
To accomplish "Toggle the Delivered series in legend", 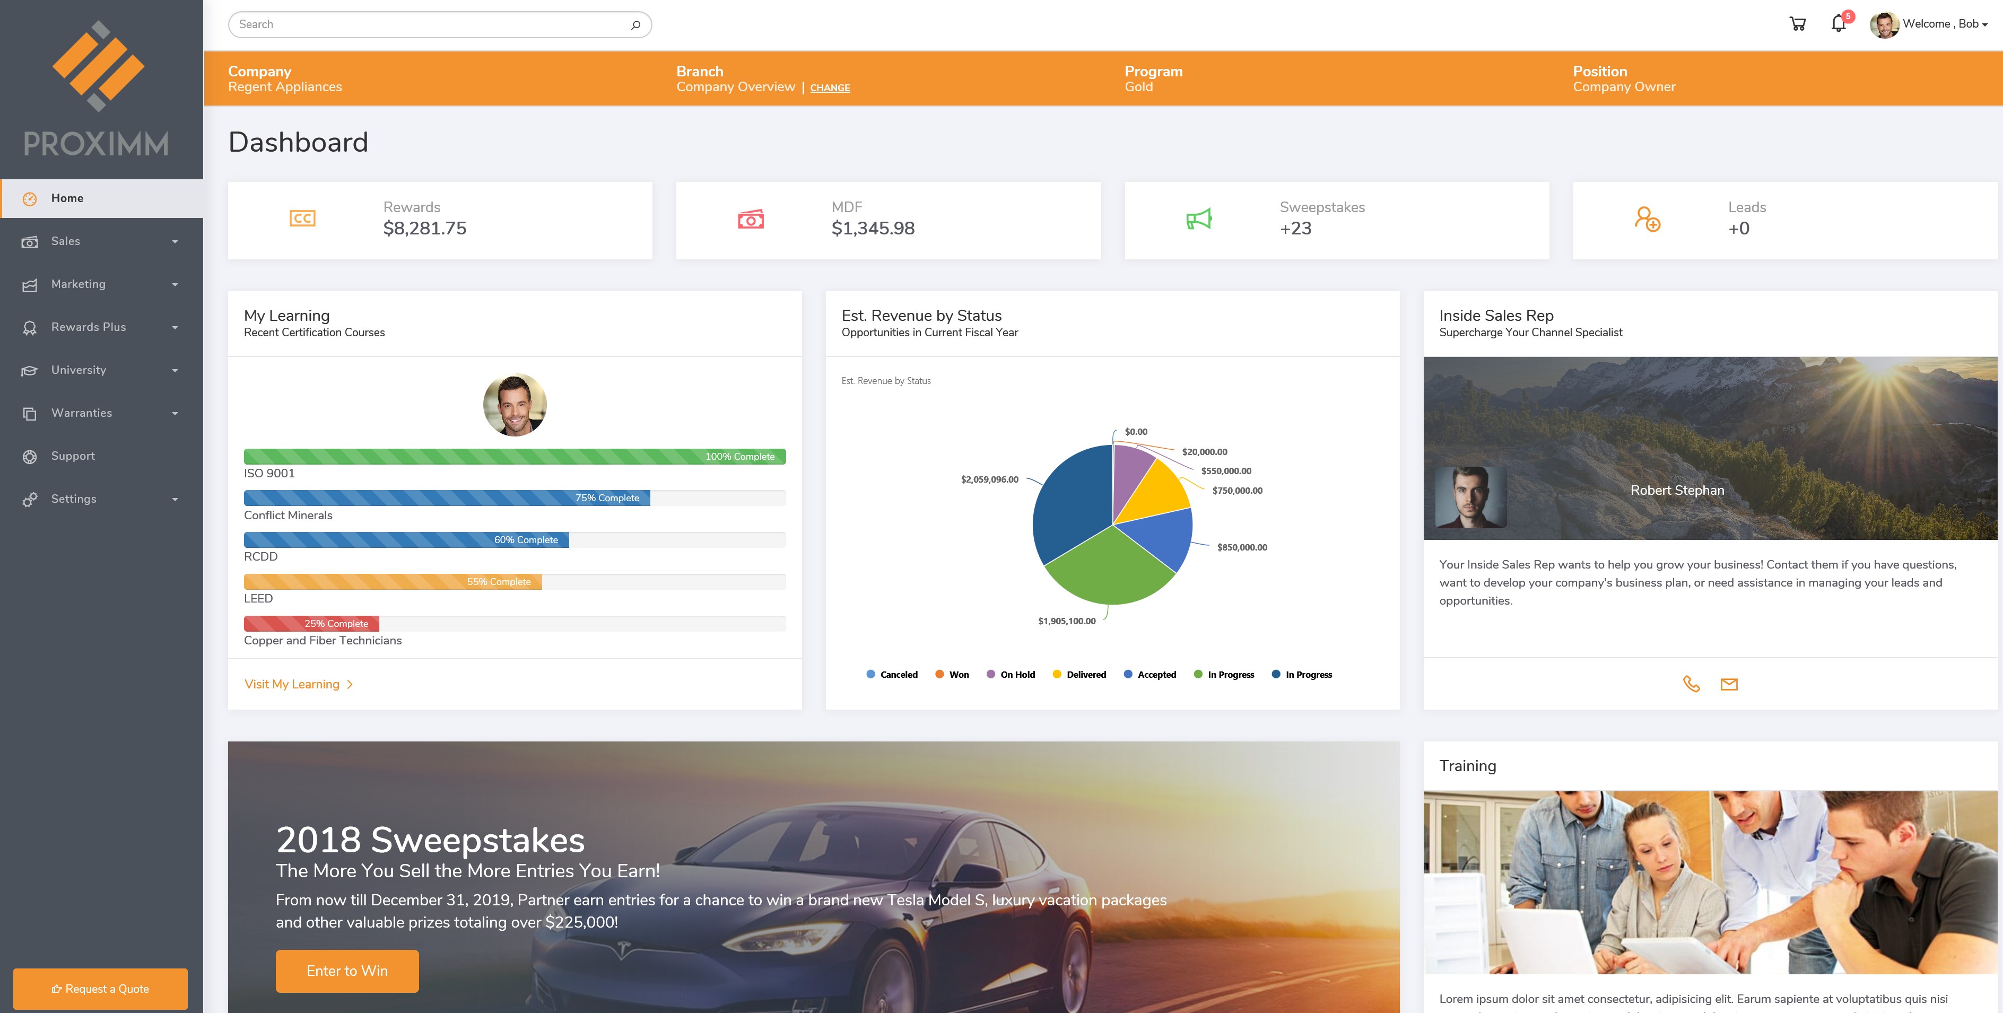I will pos(1078,675).
